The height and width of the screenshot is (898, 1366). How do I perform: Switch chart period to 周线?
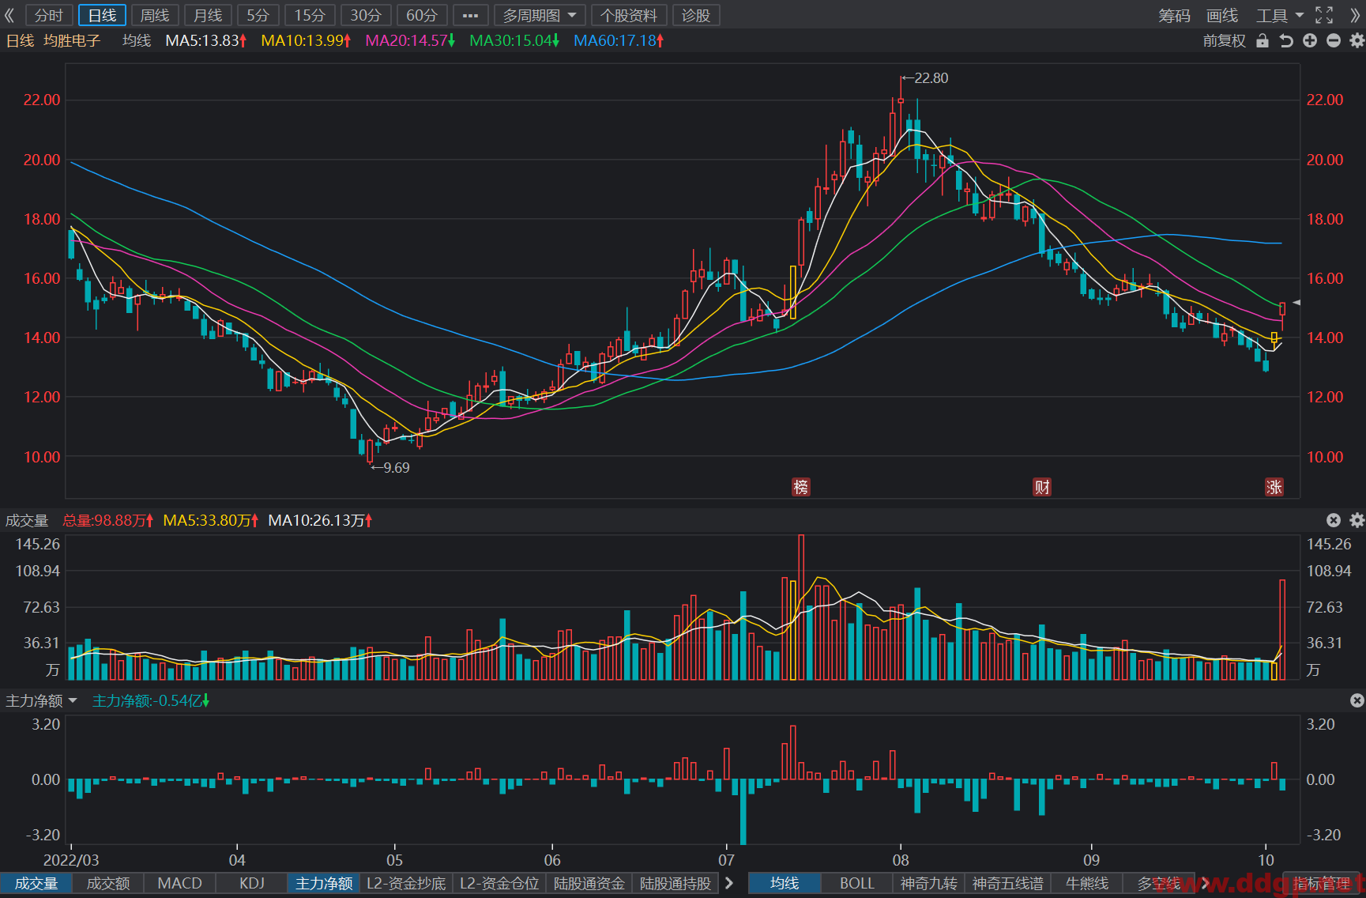click(x=155, y=15)
